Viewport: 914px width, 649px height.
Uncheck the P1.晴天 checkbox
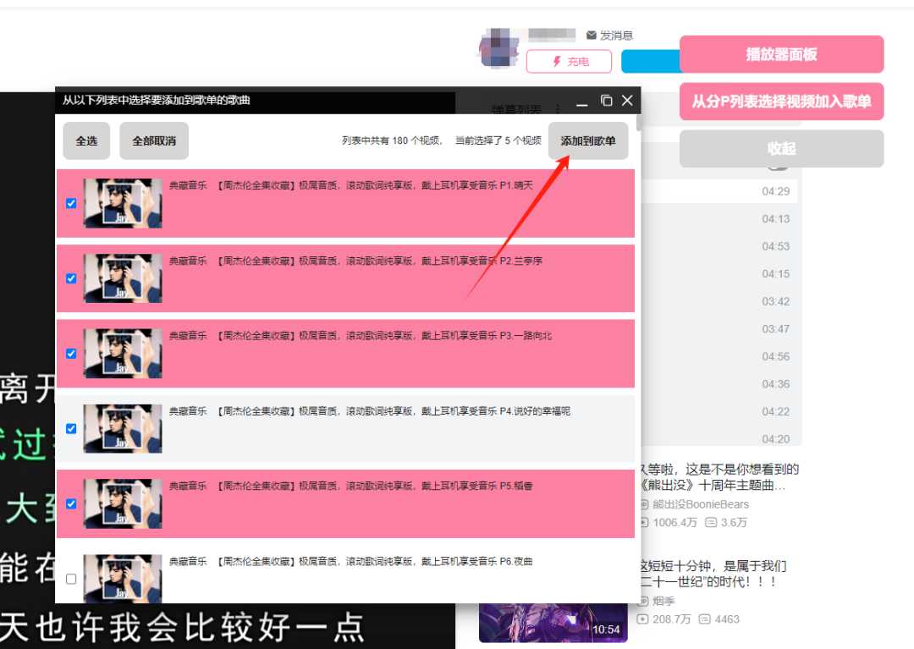point(71,203)
